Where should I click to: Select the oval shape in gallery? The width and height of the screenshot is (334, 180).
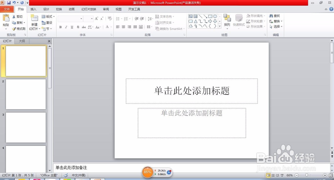click(x=215, y=16)
